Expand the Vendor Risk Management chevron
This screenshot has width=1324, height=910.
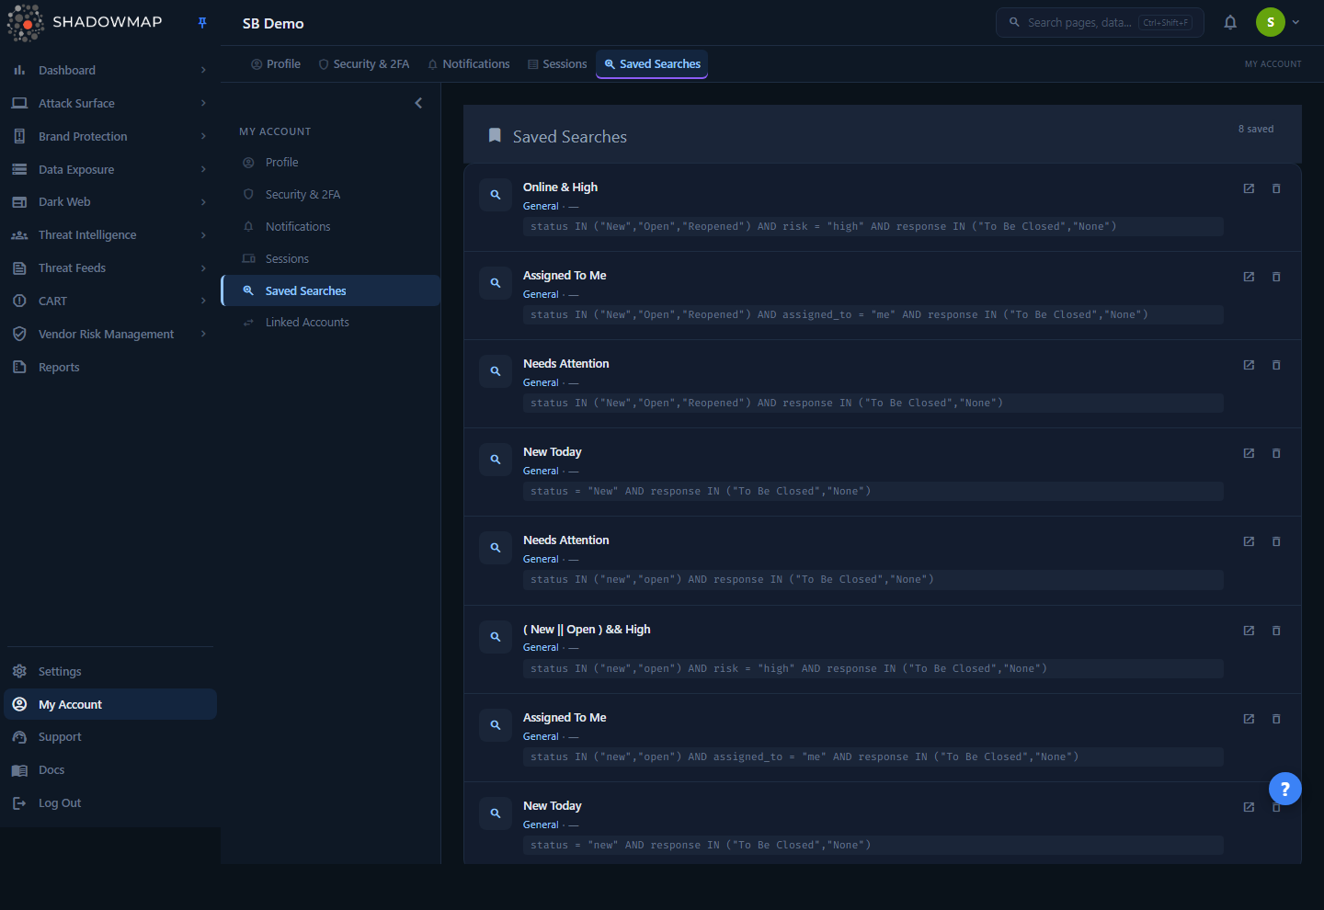[203, 334]
